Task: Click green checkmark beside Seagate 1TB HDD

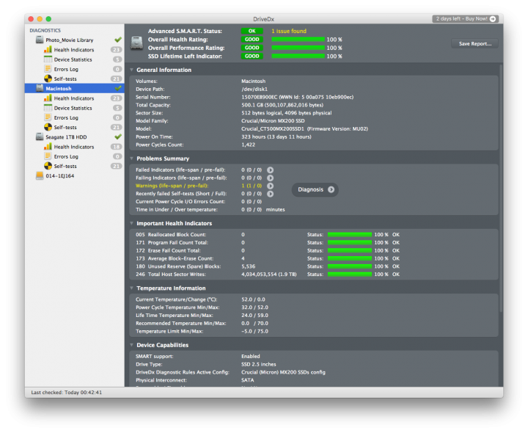Action: coord(118,137)
